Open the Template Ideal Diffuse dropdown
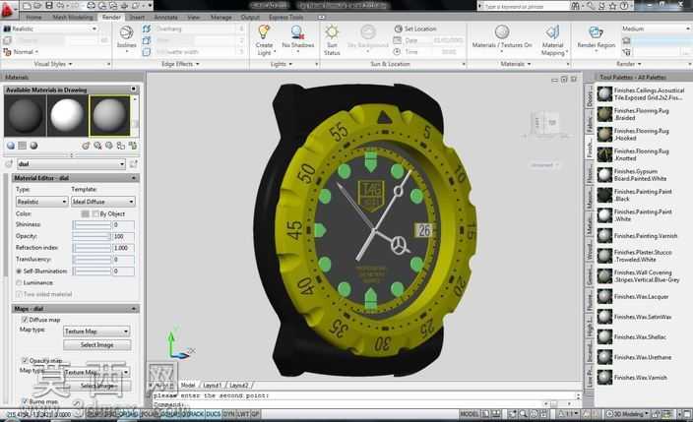This screenshot has height=422, width=693. [103, 202]
